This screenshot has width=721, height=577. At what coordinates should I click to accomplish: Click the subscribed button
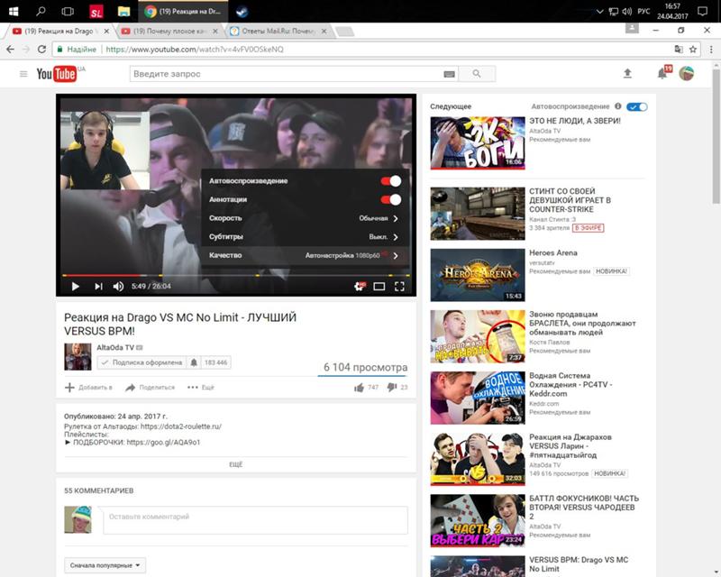click(143, 362)
